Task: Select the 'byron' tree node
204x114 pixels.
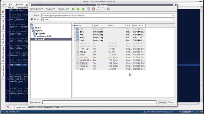Action: (x=37, y=30)
